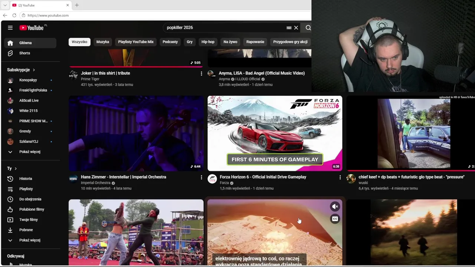This screenshot has height=267, width=475.
Task: Clear the search box with the X icon
Action: click(296, 28)
